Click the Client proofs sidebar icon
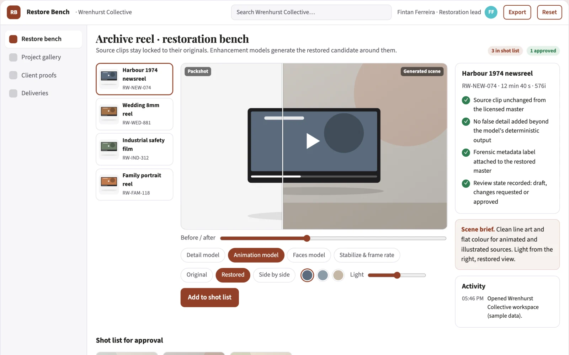 click(x=13, y=75)
